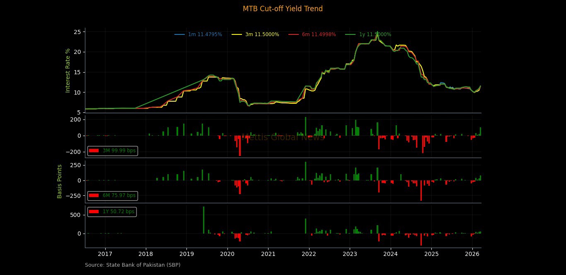Screen dimensions: 566x275
Task: Click the red swatch in 1Y bps legend
Action: coord(94,212)
